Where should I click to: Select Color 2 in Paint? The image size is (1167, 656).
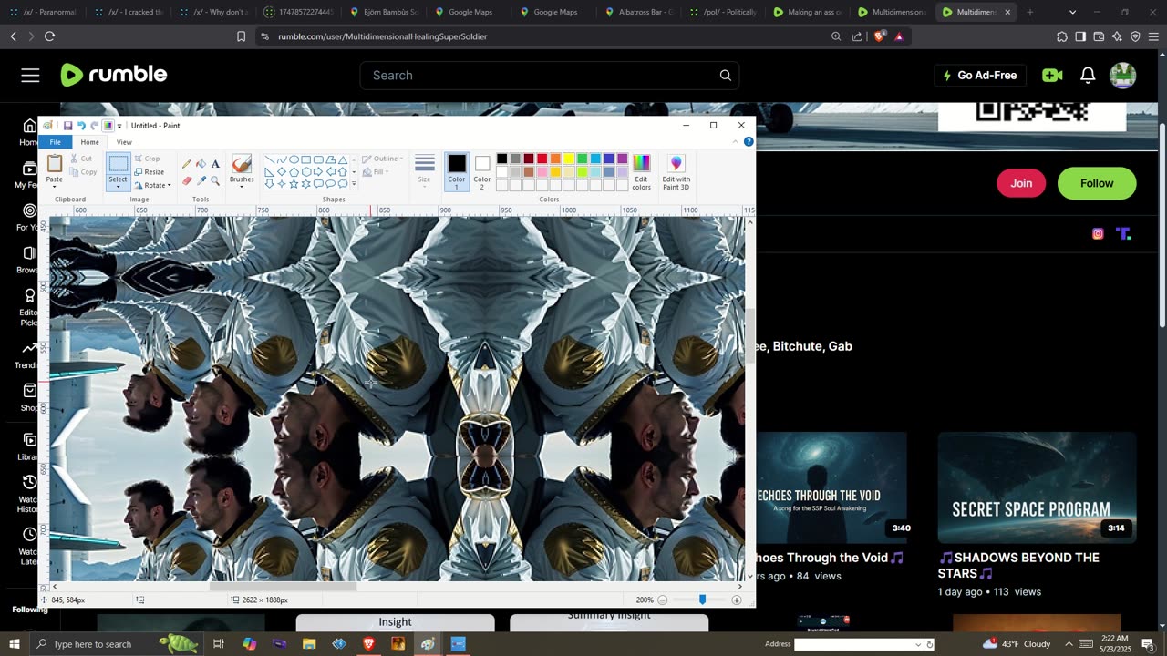point(482,171)
